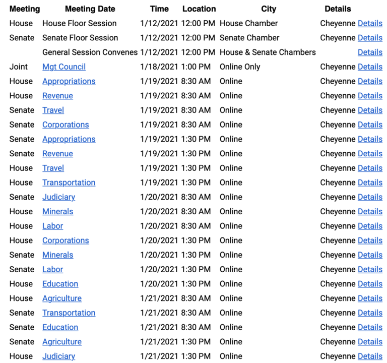View Details for House Floor Session
Viewport: 387px width, 363px height.
click(x=370, y=23)
